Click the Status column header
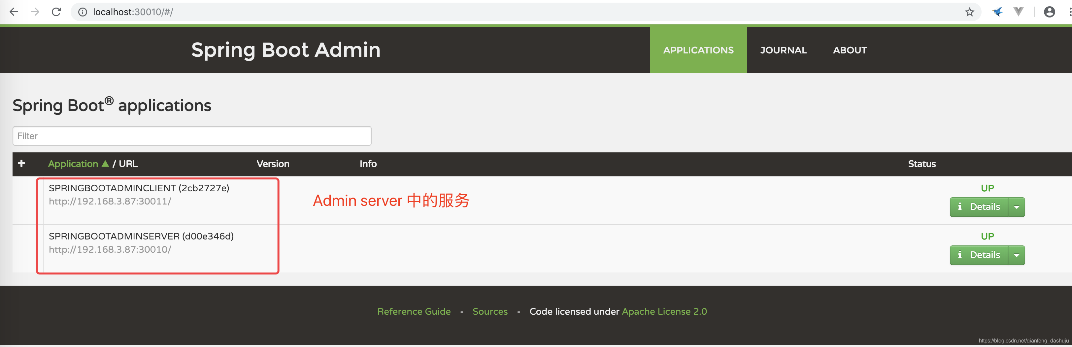 tap(922, 164)
